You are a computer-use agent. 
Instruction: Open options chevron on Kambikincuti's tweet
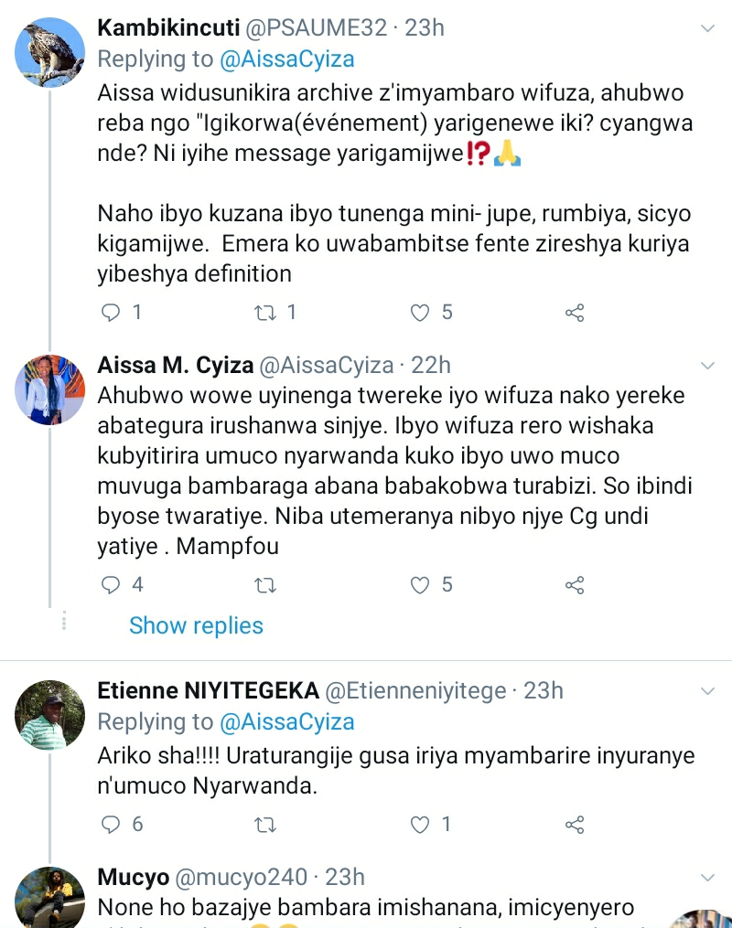(706, 29)
